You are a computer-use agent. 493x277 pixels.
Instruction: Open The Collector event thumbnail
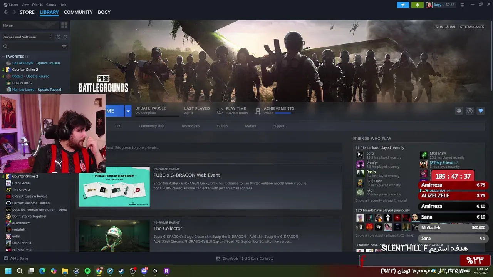point(114,236)
